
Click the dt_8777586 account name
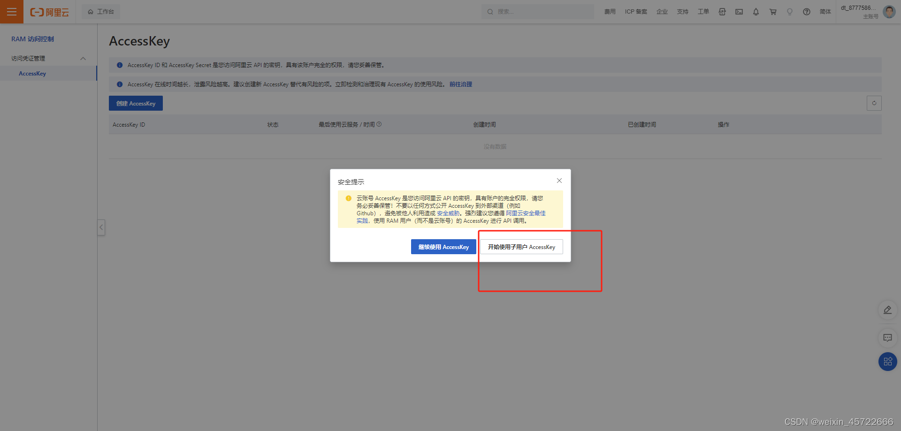(858, 8)
